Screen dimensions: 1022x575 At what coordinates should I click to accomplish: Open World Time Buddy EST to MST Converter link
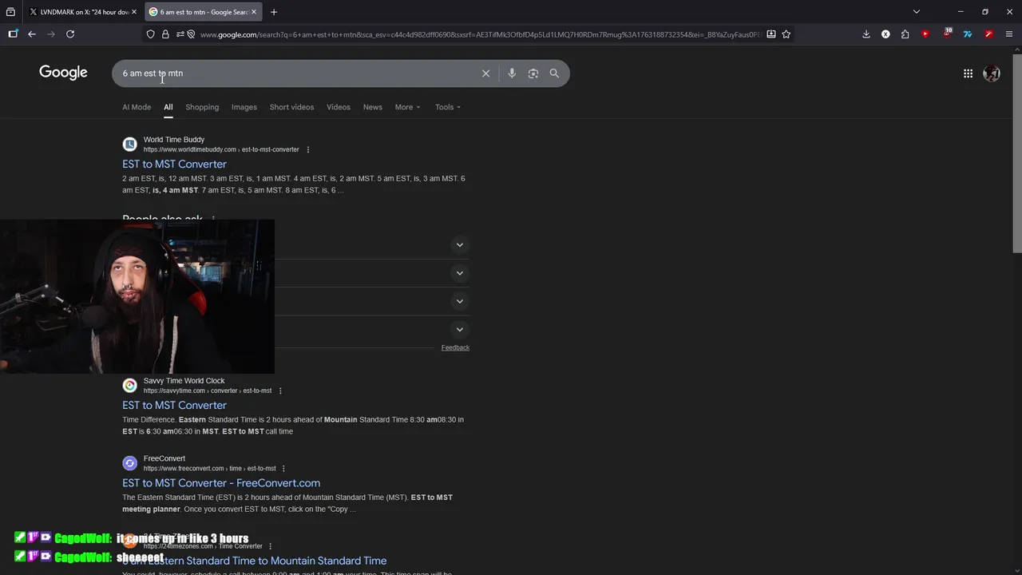tap(174, 164)
